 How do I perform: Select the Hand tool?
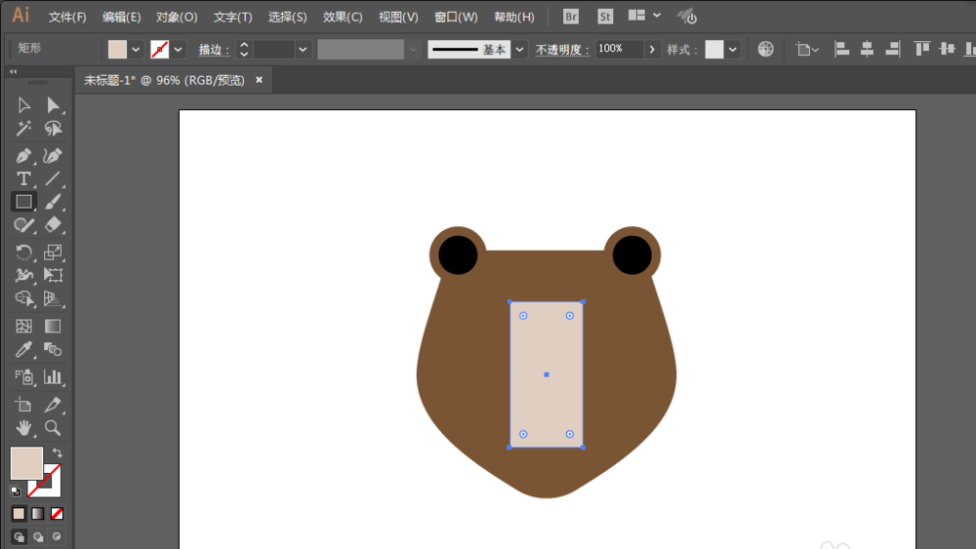pos(23,428)
